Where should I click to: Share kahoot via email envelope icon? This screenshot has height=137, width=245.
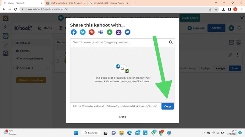118,32
